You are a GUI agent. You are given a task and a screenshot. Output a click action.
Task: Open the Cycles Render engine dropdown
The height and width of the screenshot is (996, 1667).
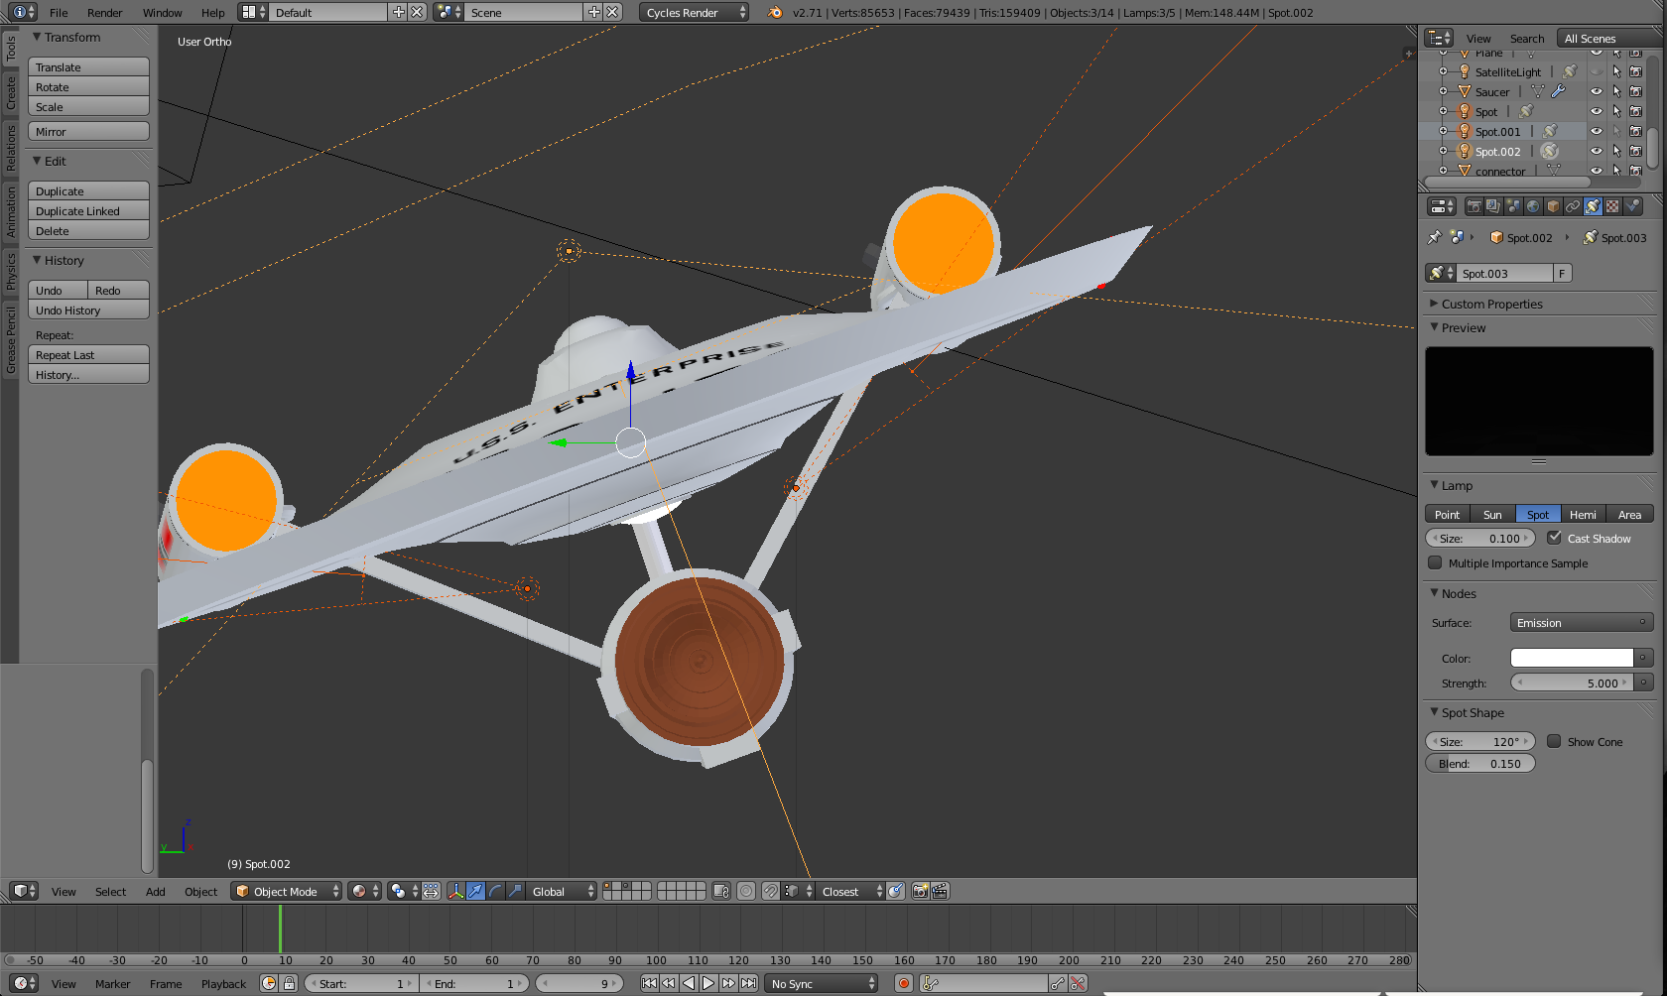694,12
